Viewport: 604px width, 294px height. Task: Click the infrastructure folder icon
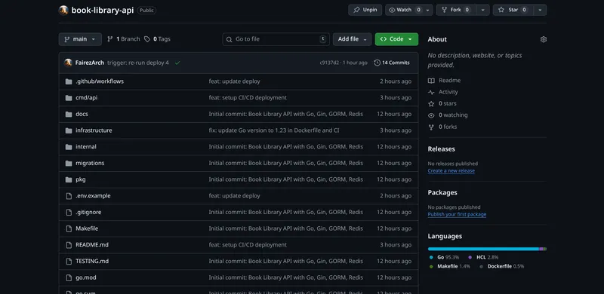coord(69,130)
